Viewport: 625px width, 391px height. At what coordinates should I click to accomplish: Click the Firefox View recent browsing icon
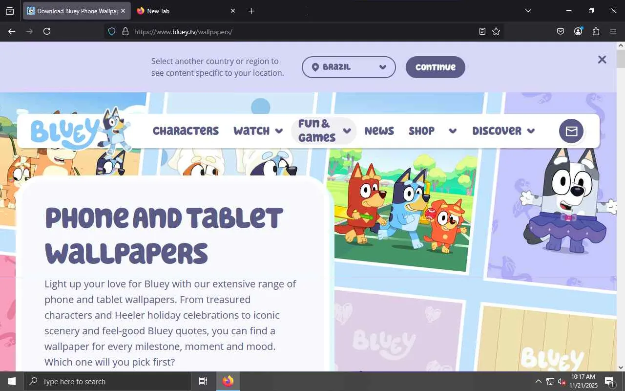[x=10, y=11]
